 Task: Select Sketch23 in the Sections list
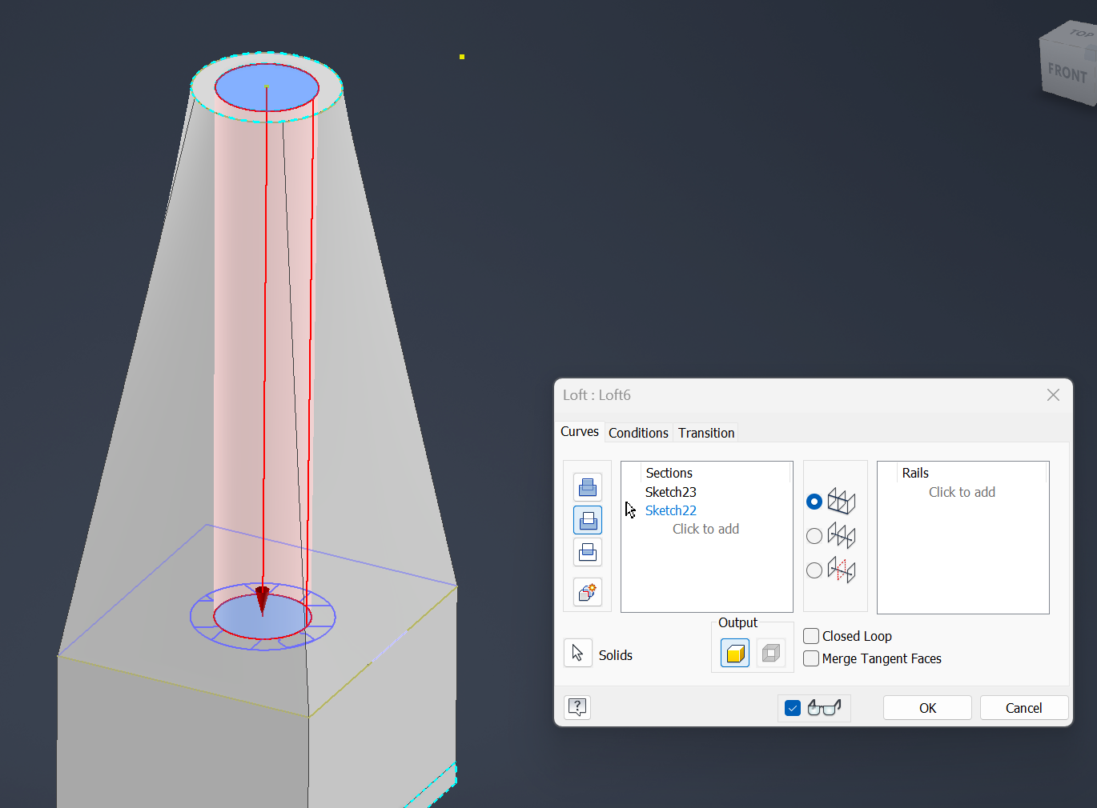click(671, 491)
